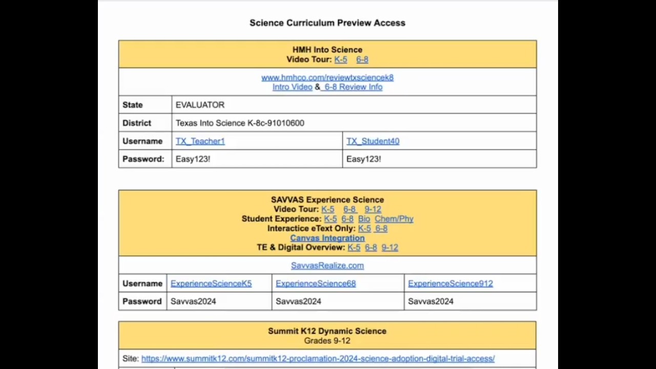Click the SAVVAS Experience Science heading
Image resolution: width=656 pixels, height=369 pixels.
pyautogui.click(x=327, y=200)
